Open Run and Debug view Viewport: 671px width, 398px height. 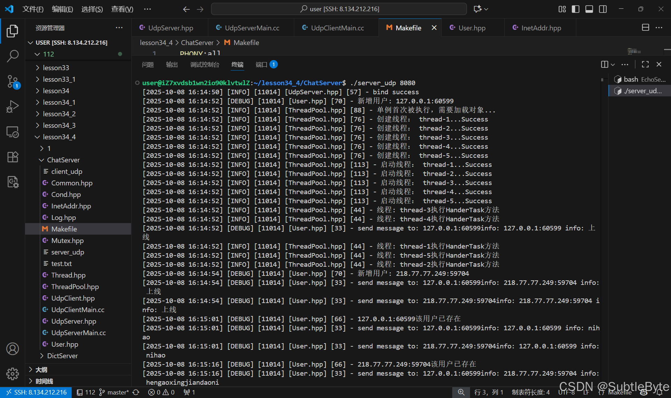point(13,106)
